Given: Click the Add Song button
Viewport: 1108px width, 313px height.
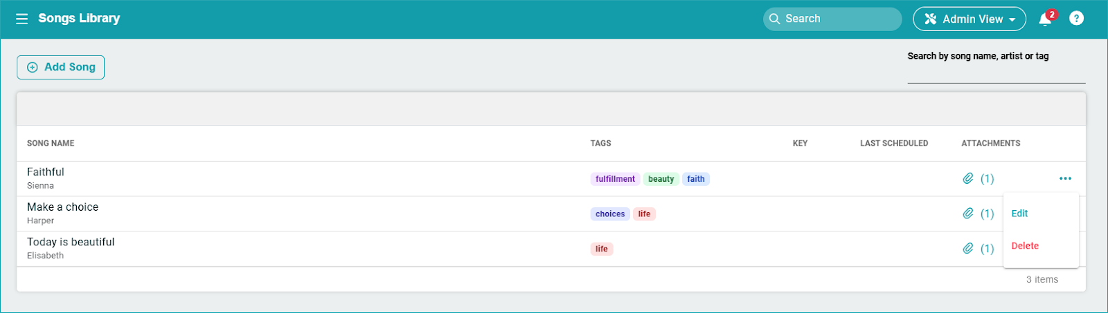Looking at the screenshot, I should point(61,67).
